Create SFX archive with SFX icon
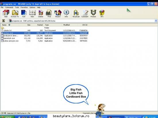158x118 pixels. 102,14
